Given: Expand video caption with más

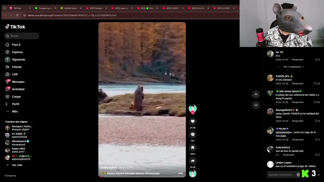Looking at the screenshot, I should coord(180,173).
